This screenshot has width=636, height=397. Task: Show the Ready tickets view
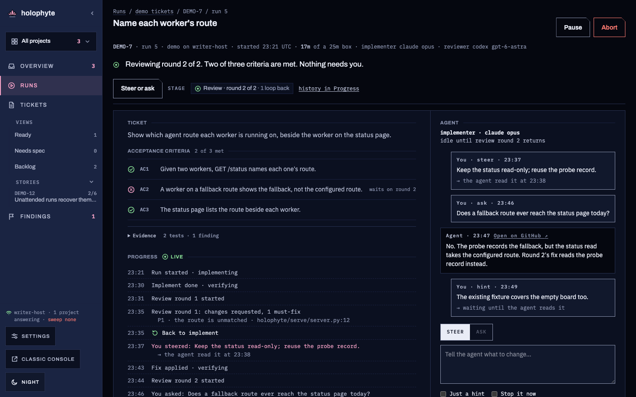click(x=55, y=135)
